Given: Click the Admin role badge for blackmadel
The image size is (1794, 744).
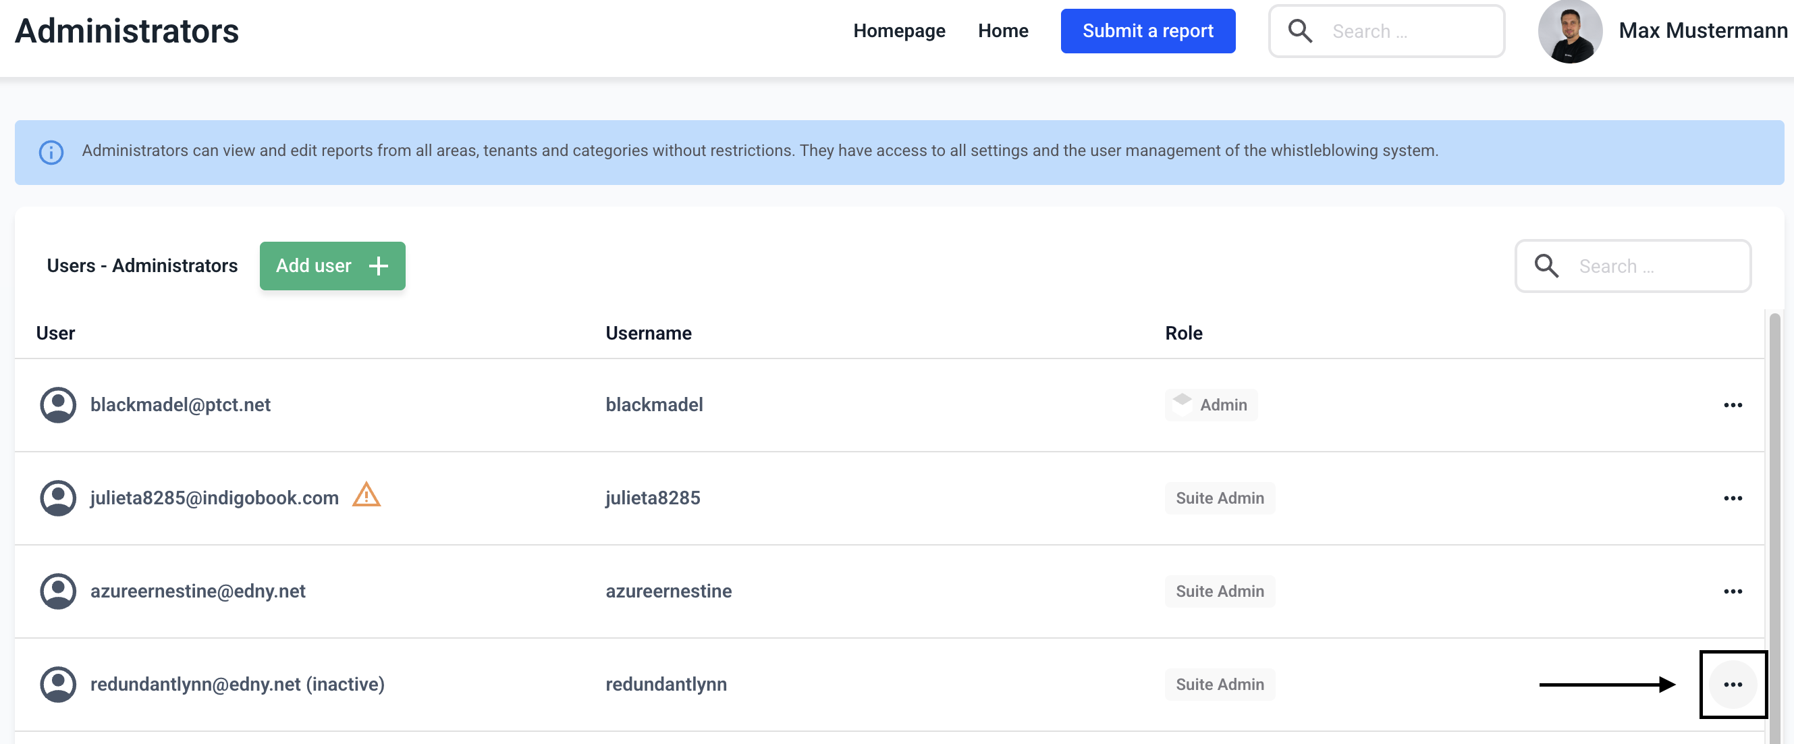Looking at the screenshot, I should pyautogui.click(x=1211, y=404).
